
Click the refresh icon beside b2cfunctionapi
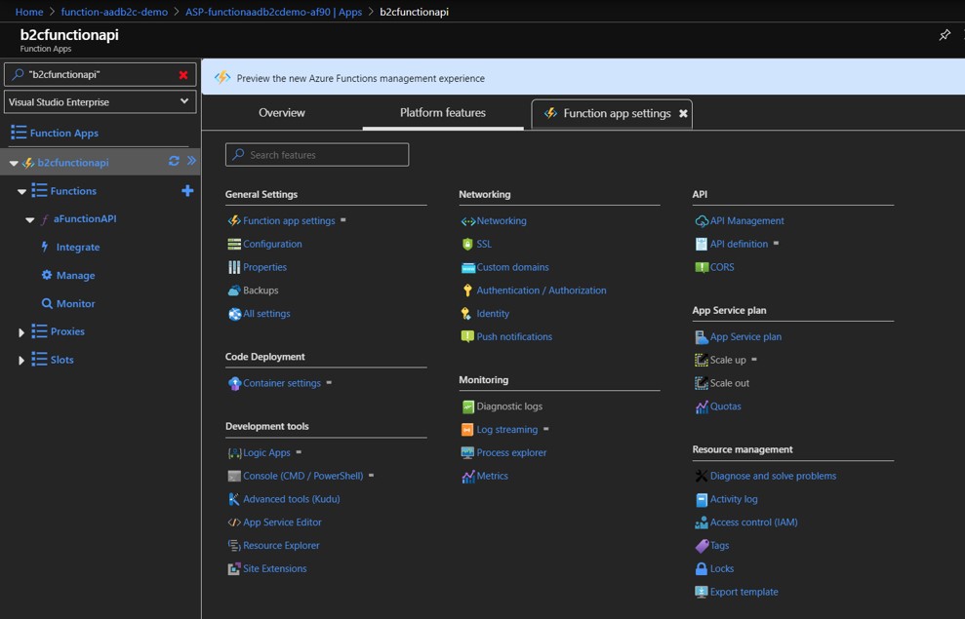pyautogui.click(x=174, y=161)
